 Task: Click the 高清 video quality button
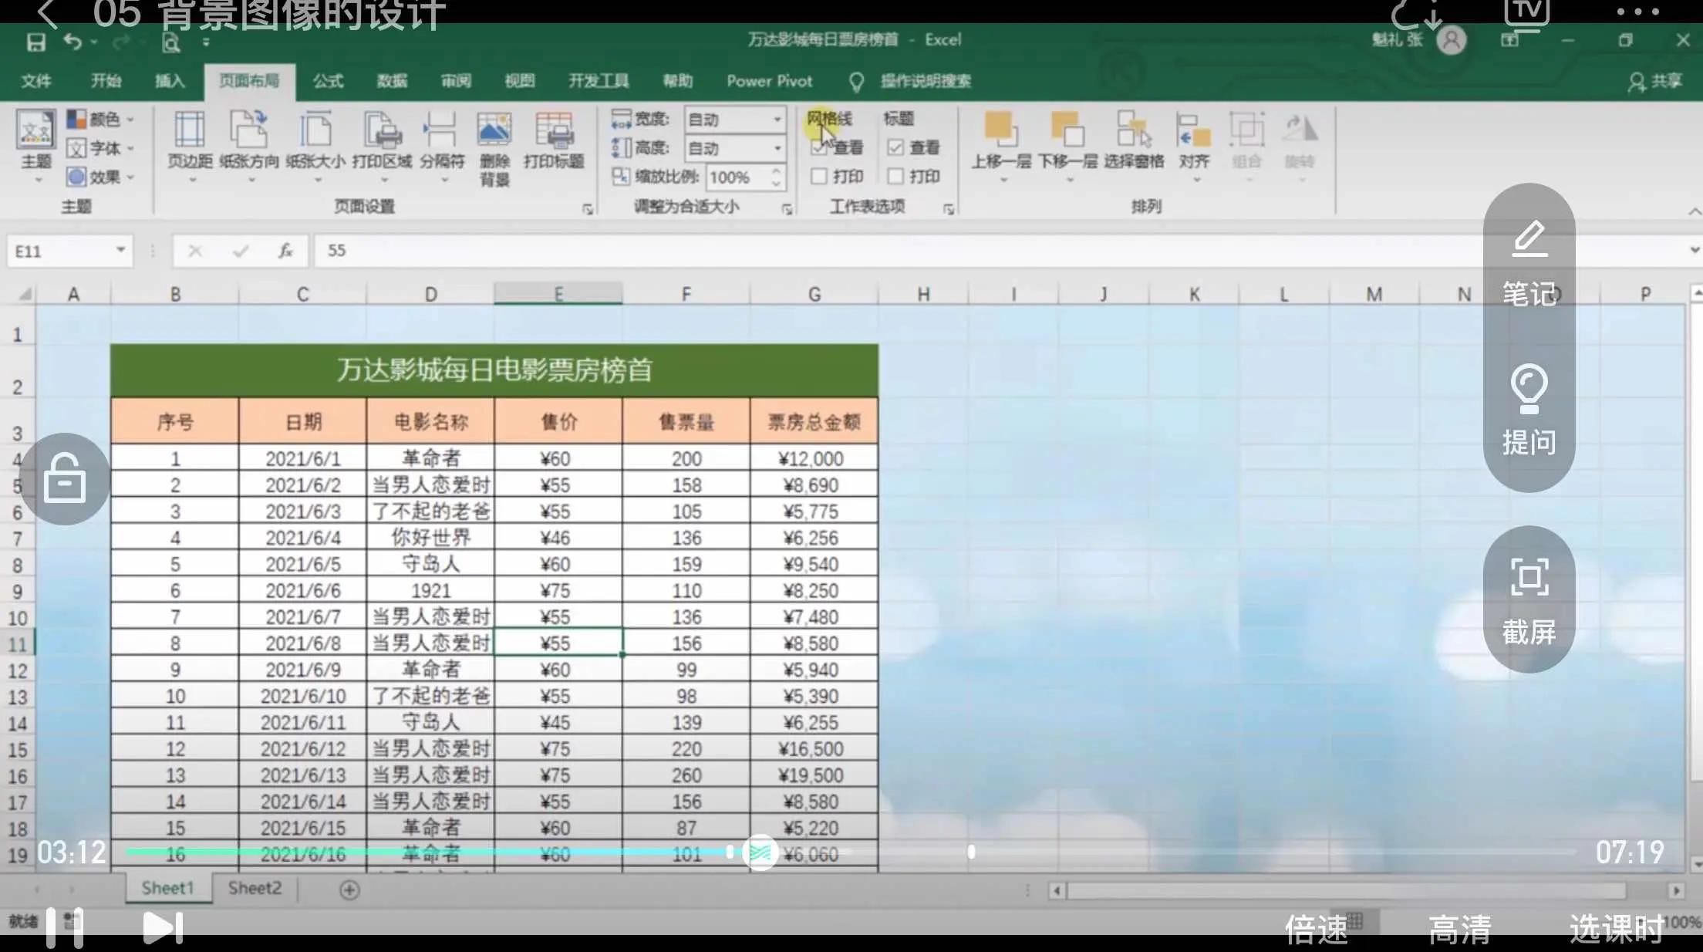click(1459, 929)
